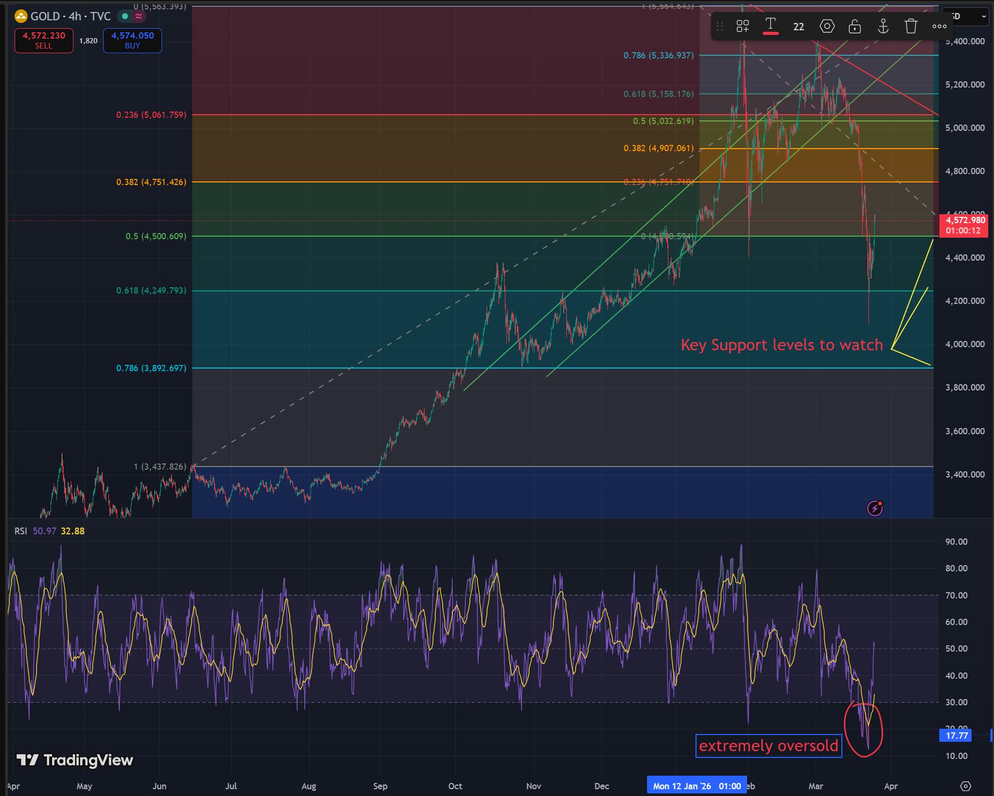994x796 pixels.
Task: Open drawing settings hexagon icon
Action: coord(827,26)
